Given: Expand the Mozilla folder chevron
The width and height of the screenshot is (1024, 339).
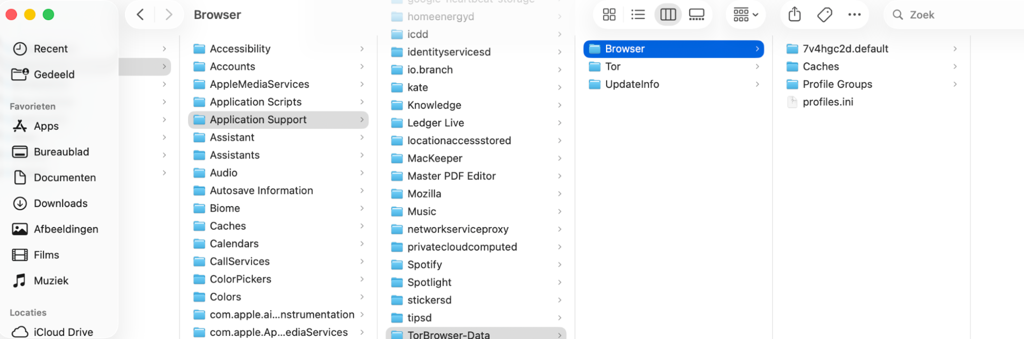Looking at the screenshot, I should 559,194.
